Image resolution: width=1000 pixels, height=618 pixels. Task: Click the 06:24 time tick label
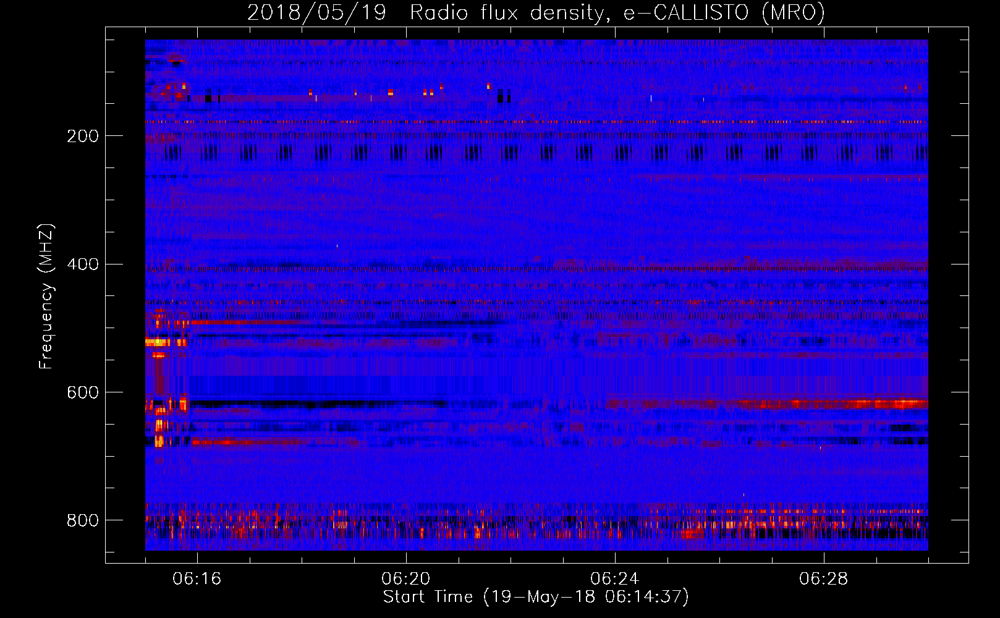(615, 579)
